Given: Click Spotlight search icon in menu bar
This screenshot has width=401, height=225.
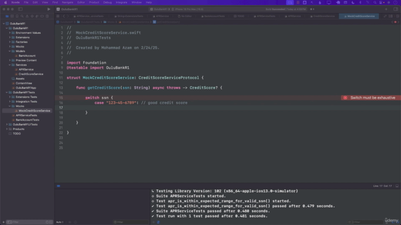Looking at the screenshot, I should [x=375, y=2].
